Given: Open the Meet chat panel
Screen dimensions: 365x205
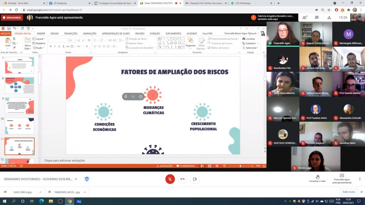Looking at the screenshot, I should tap(317, 17).
